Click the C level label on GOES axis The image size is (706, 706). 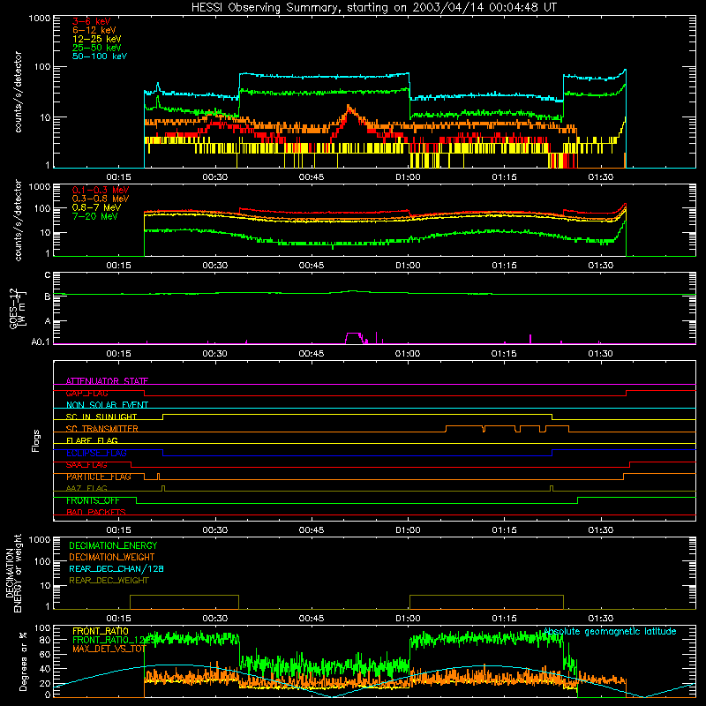click(48, 275)
